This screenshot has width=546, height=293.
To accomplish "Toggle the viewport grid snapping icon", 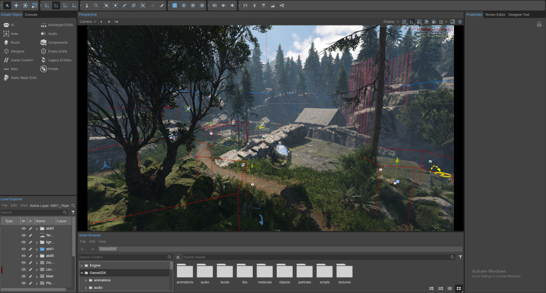I will pos(404,21).
